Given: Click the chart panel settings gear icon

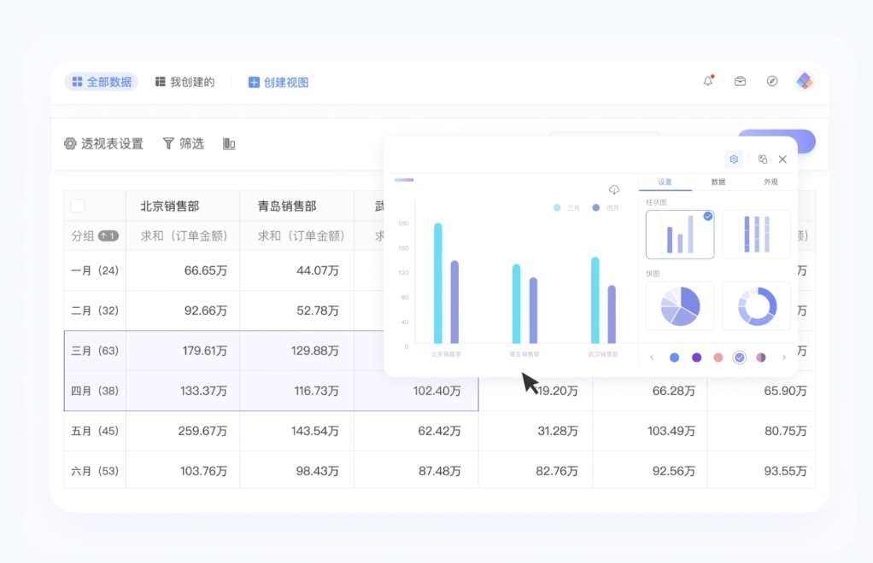Looking at the screenshot, I should pyautogui.click(x=733, y=159).
